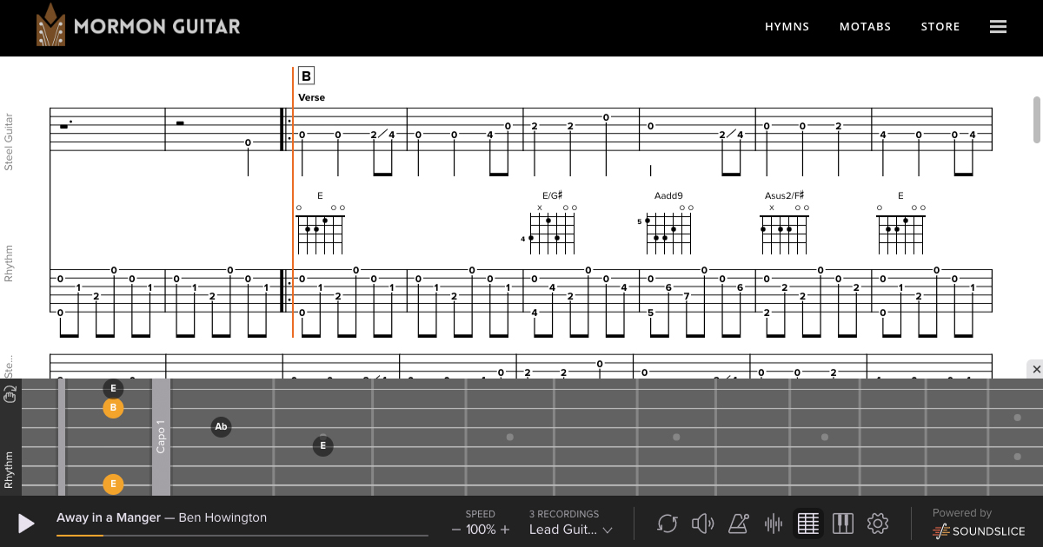This screenshot has width=1043, height=547.
Task: Open the HYMNS menu item
Action: (x=787, y=27)
